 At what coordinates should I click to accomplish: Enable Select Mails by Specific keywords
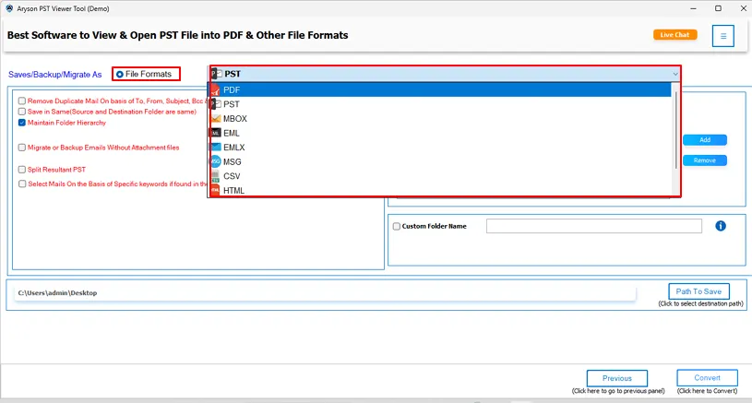[22, 184]
